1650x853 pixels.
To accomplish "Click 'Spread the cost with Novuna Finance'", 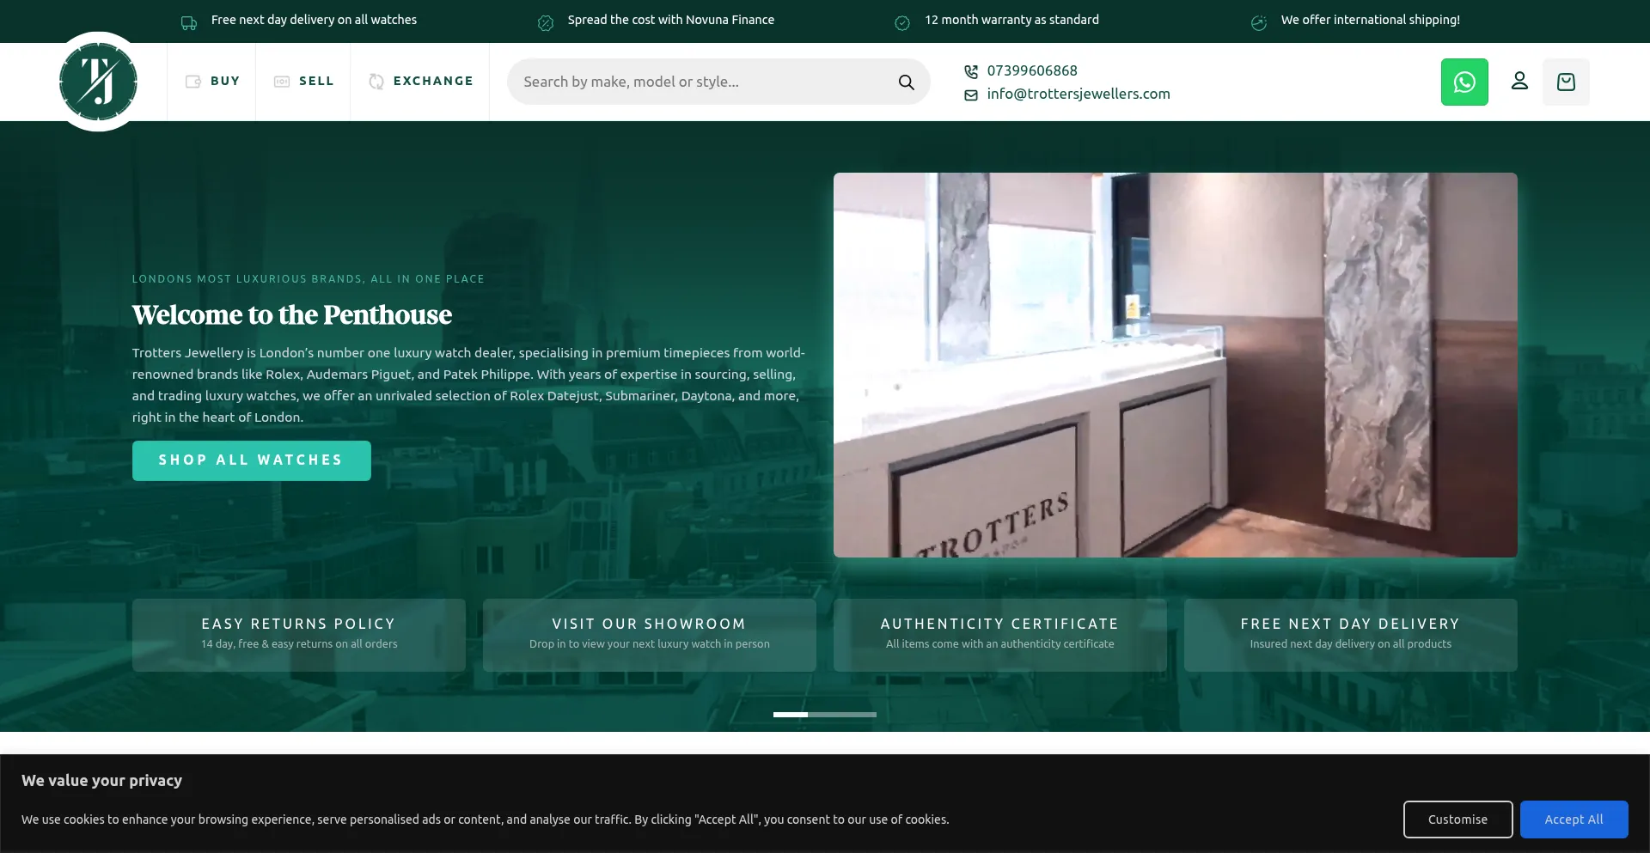I will pyautogui.click(x=670, y=20).
